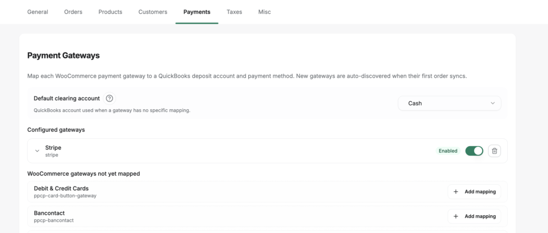Screen dimensions: 548x233
Task: Click the ppcp-card-button-gateway identifier text
Action: pyautogui.click(x=65, y=196)
